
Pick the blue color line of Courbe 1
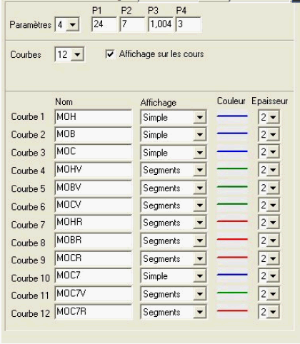pyautogui.click(x=232, y=116)
